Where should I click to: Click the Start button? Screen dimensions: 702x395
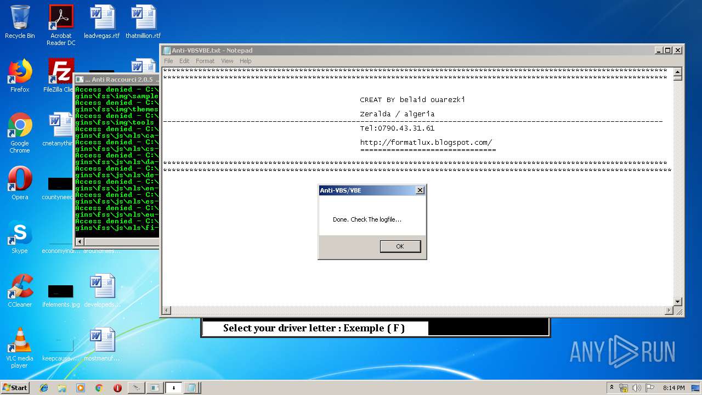15,387
